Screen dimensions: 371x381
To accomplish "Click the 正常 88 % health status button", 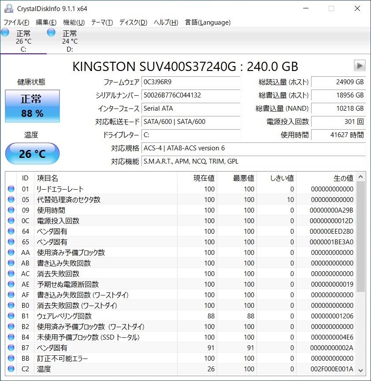I will pyautogui.click(x=32, y=106).
